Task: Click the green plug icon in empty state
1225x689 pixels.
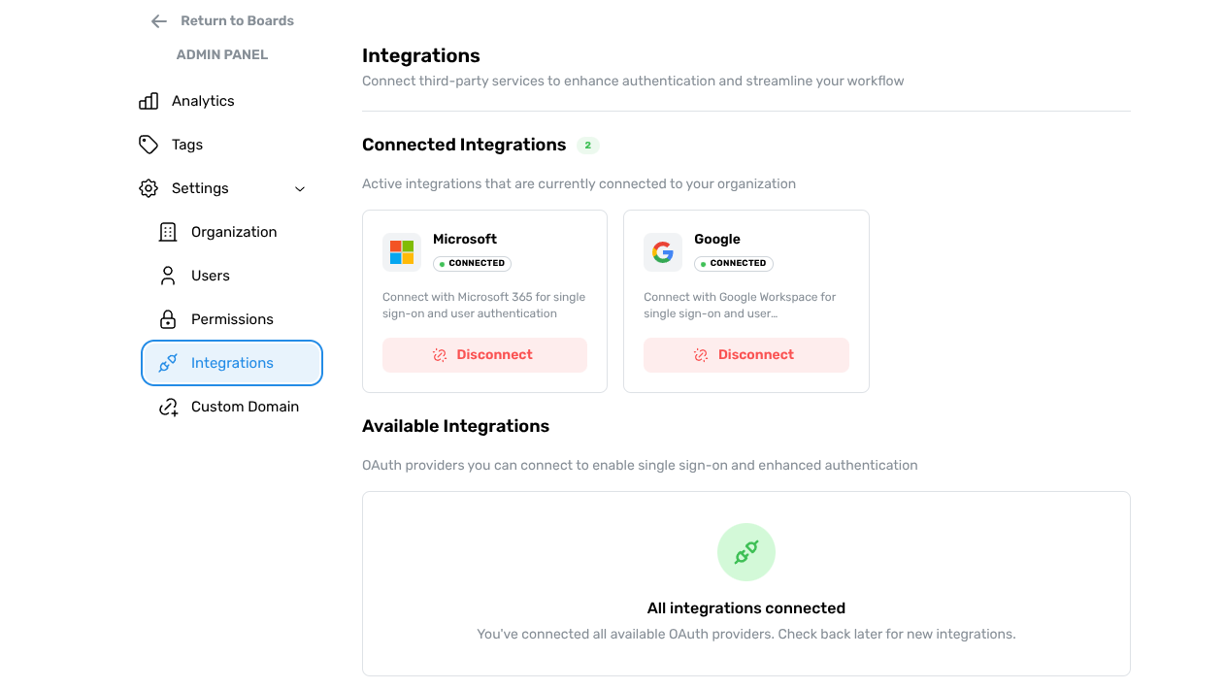Action: (745, 552)
